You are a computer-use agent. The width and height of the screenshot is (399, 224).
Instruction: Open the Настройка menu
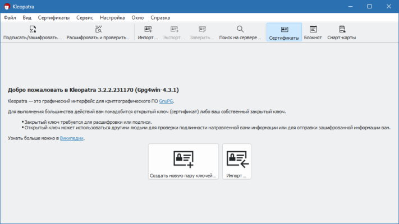pos(112,18)
